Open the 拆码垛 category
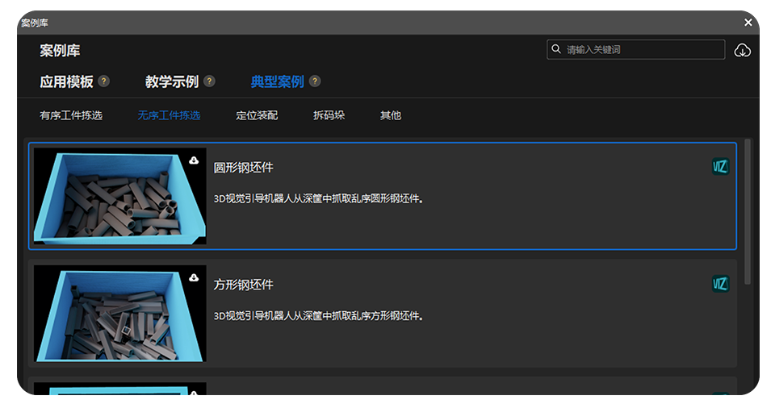The width and height of the screenshot is (775, 404). pos(329,115)
